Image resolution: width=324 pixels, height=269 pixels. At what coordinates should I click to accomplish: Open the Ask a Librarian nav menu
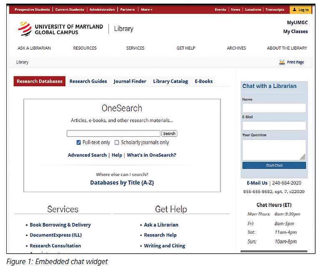34,48
